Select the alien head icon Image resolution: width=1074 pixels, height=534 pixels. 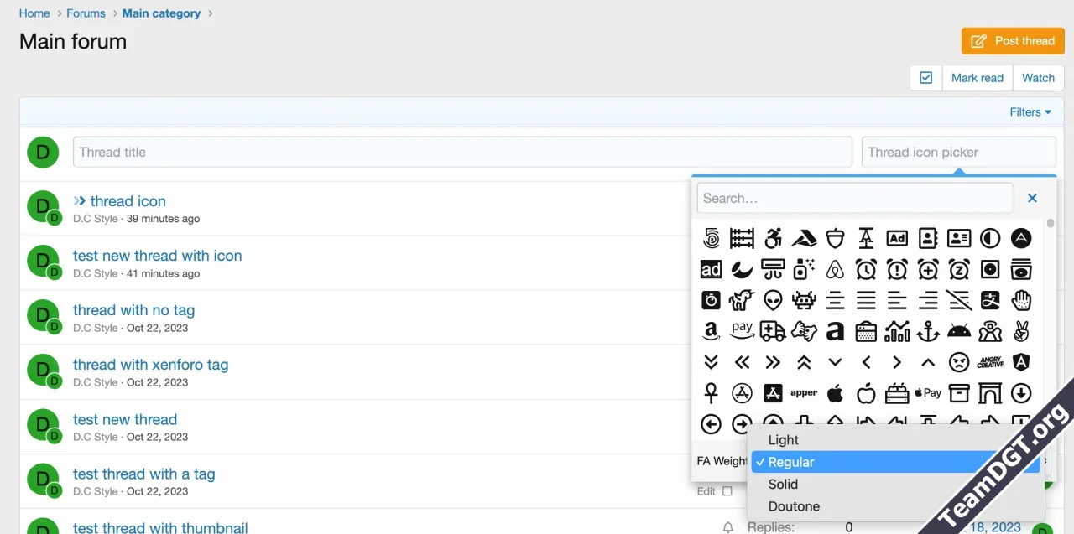pos(773,300)
